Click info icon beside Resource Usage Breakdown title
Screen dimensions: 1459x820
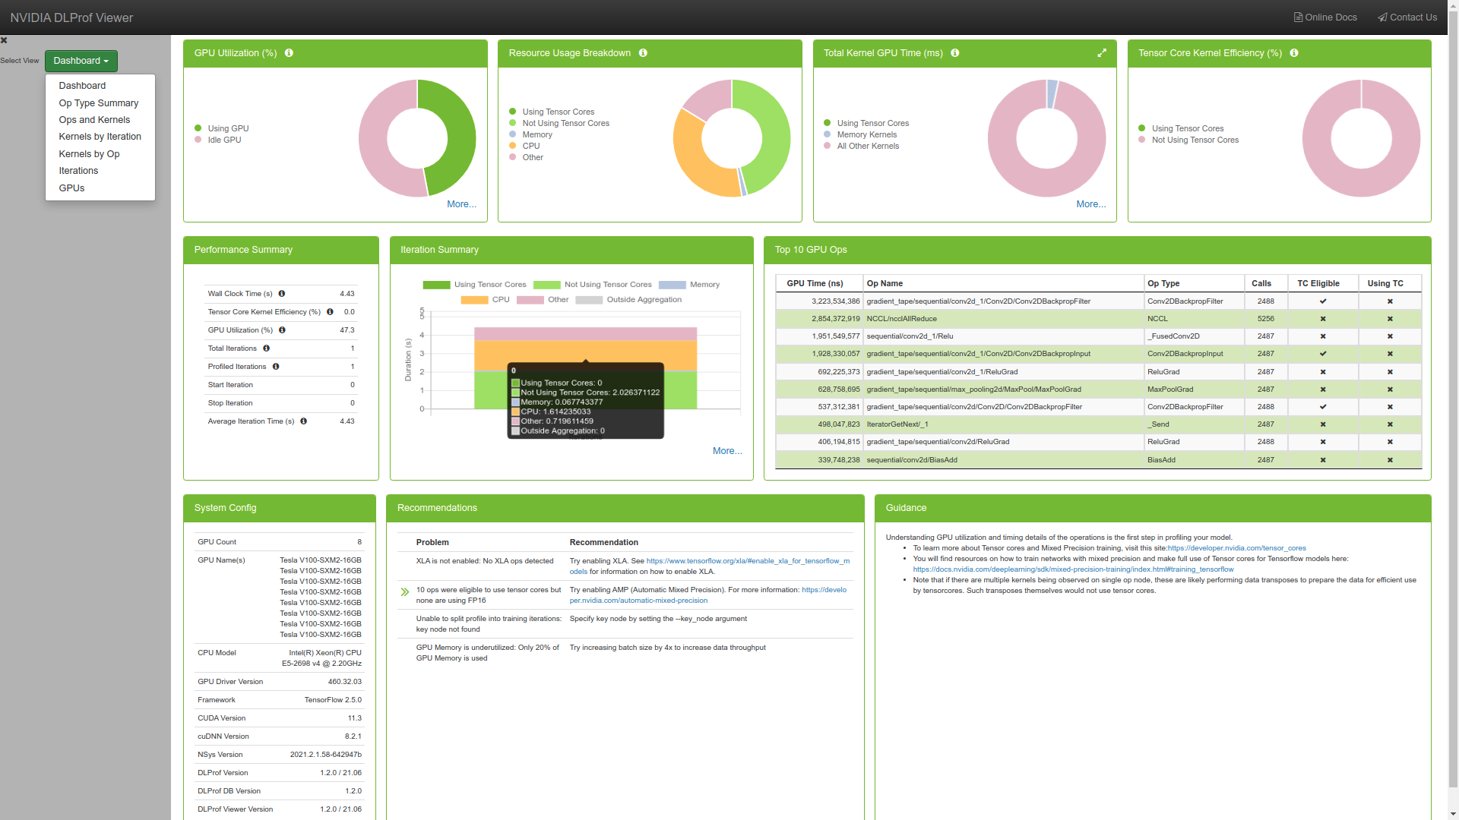point(643,53)
